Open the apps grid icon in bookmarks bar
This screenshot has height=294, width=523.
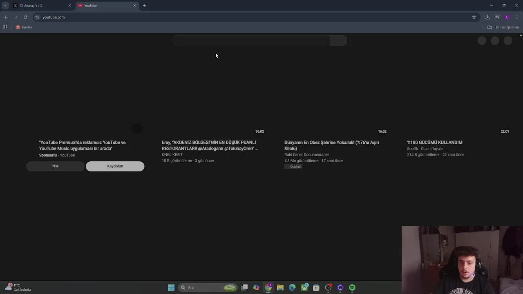(5, 27)
